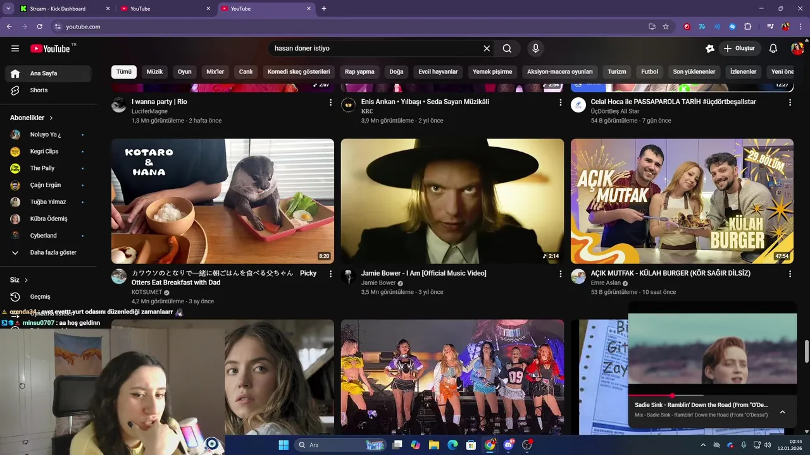
Task: Play the Jamie Bower I Am thumbnail
Action: click(452, 201)
